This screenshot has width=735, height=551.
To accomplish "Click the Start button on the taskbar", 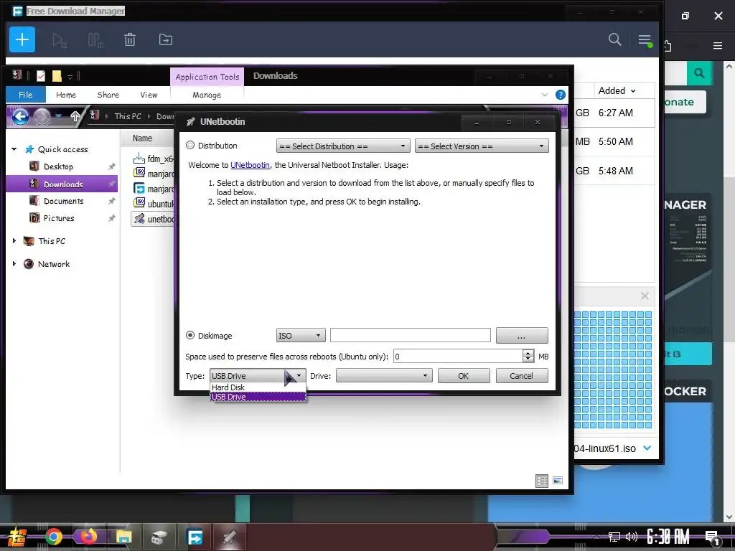I will pyautogui.click(x=16, y=537).
